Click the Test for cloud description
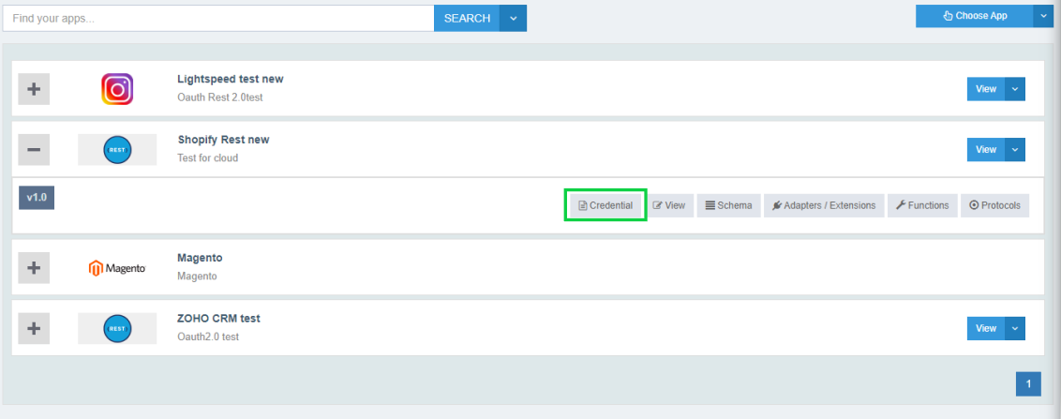Image resolution: width=1061 pixels, height=419 pixels. [208, 158]
